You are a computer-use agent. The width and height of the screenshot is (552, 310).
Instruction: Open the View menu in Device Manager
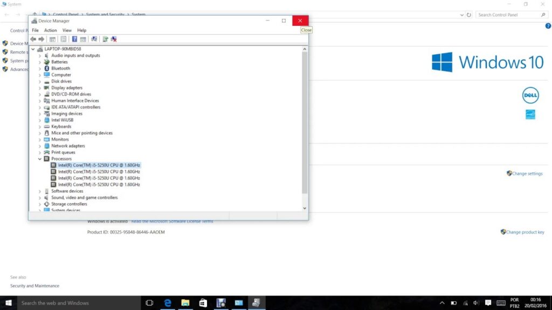point(67,30)
